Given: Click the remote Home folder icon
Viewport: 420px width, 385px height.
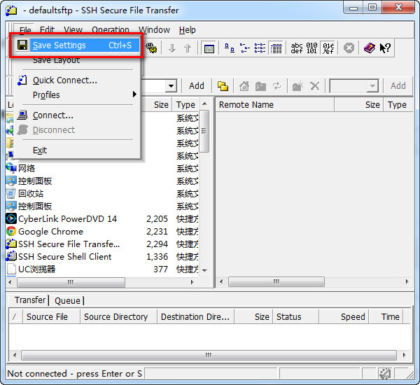Looking at the screenshot, I should (x=244, y=86).
